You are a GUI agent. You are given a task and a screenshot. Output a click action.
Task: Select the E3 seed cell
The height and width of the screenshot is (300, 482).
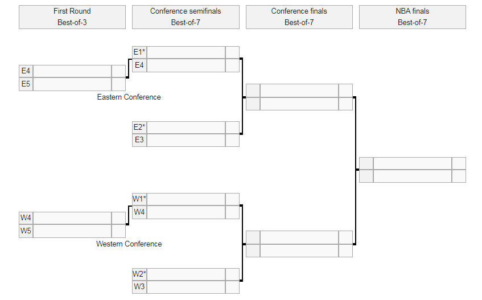[x=139, y=140]
